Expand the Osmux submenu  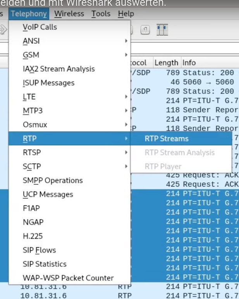click(x=70, y=125)
